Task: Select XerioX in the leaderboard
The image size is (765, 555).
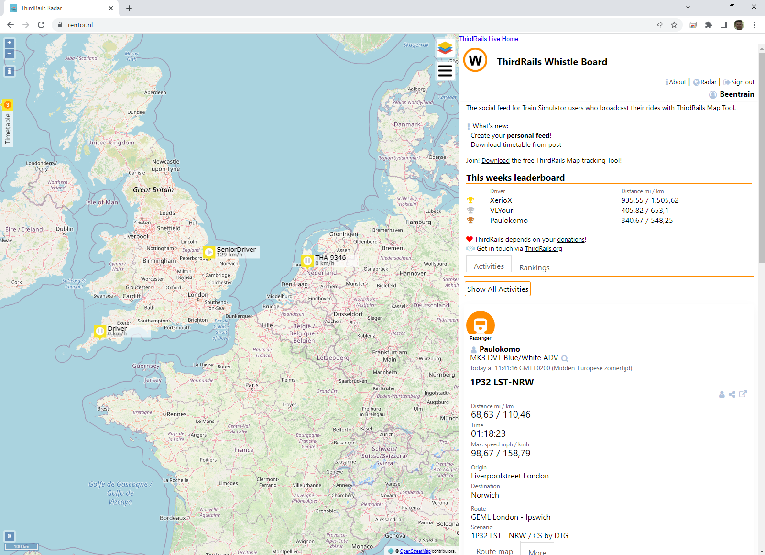Action: 501,200
